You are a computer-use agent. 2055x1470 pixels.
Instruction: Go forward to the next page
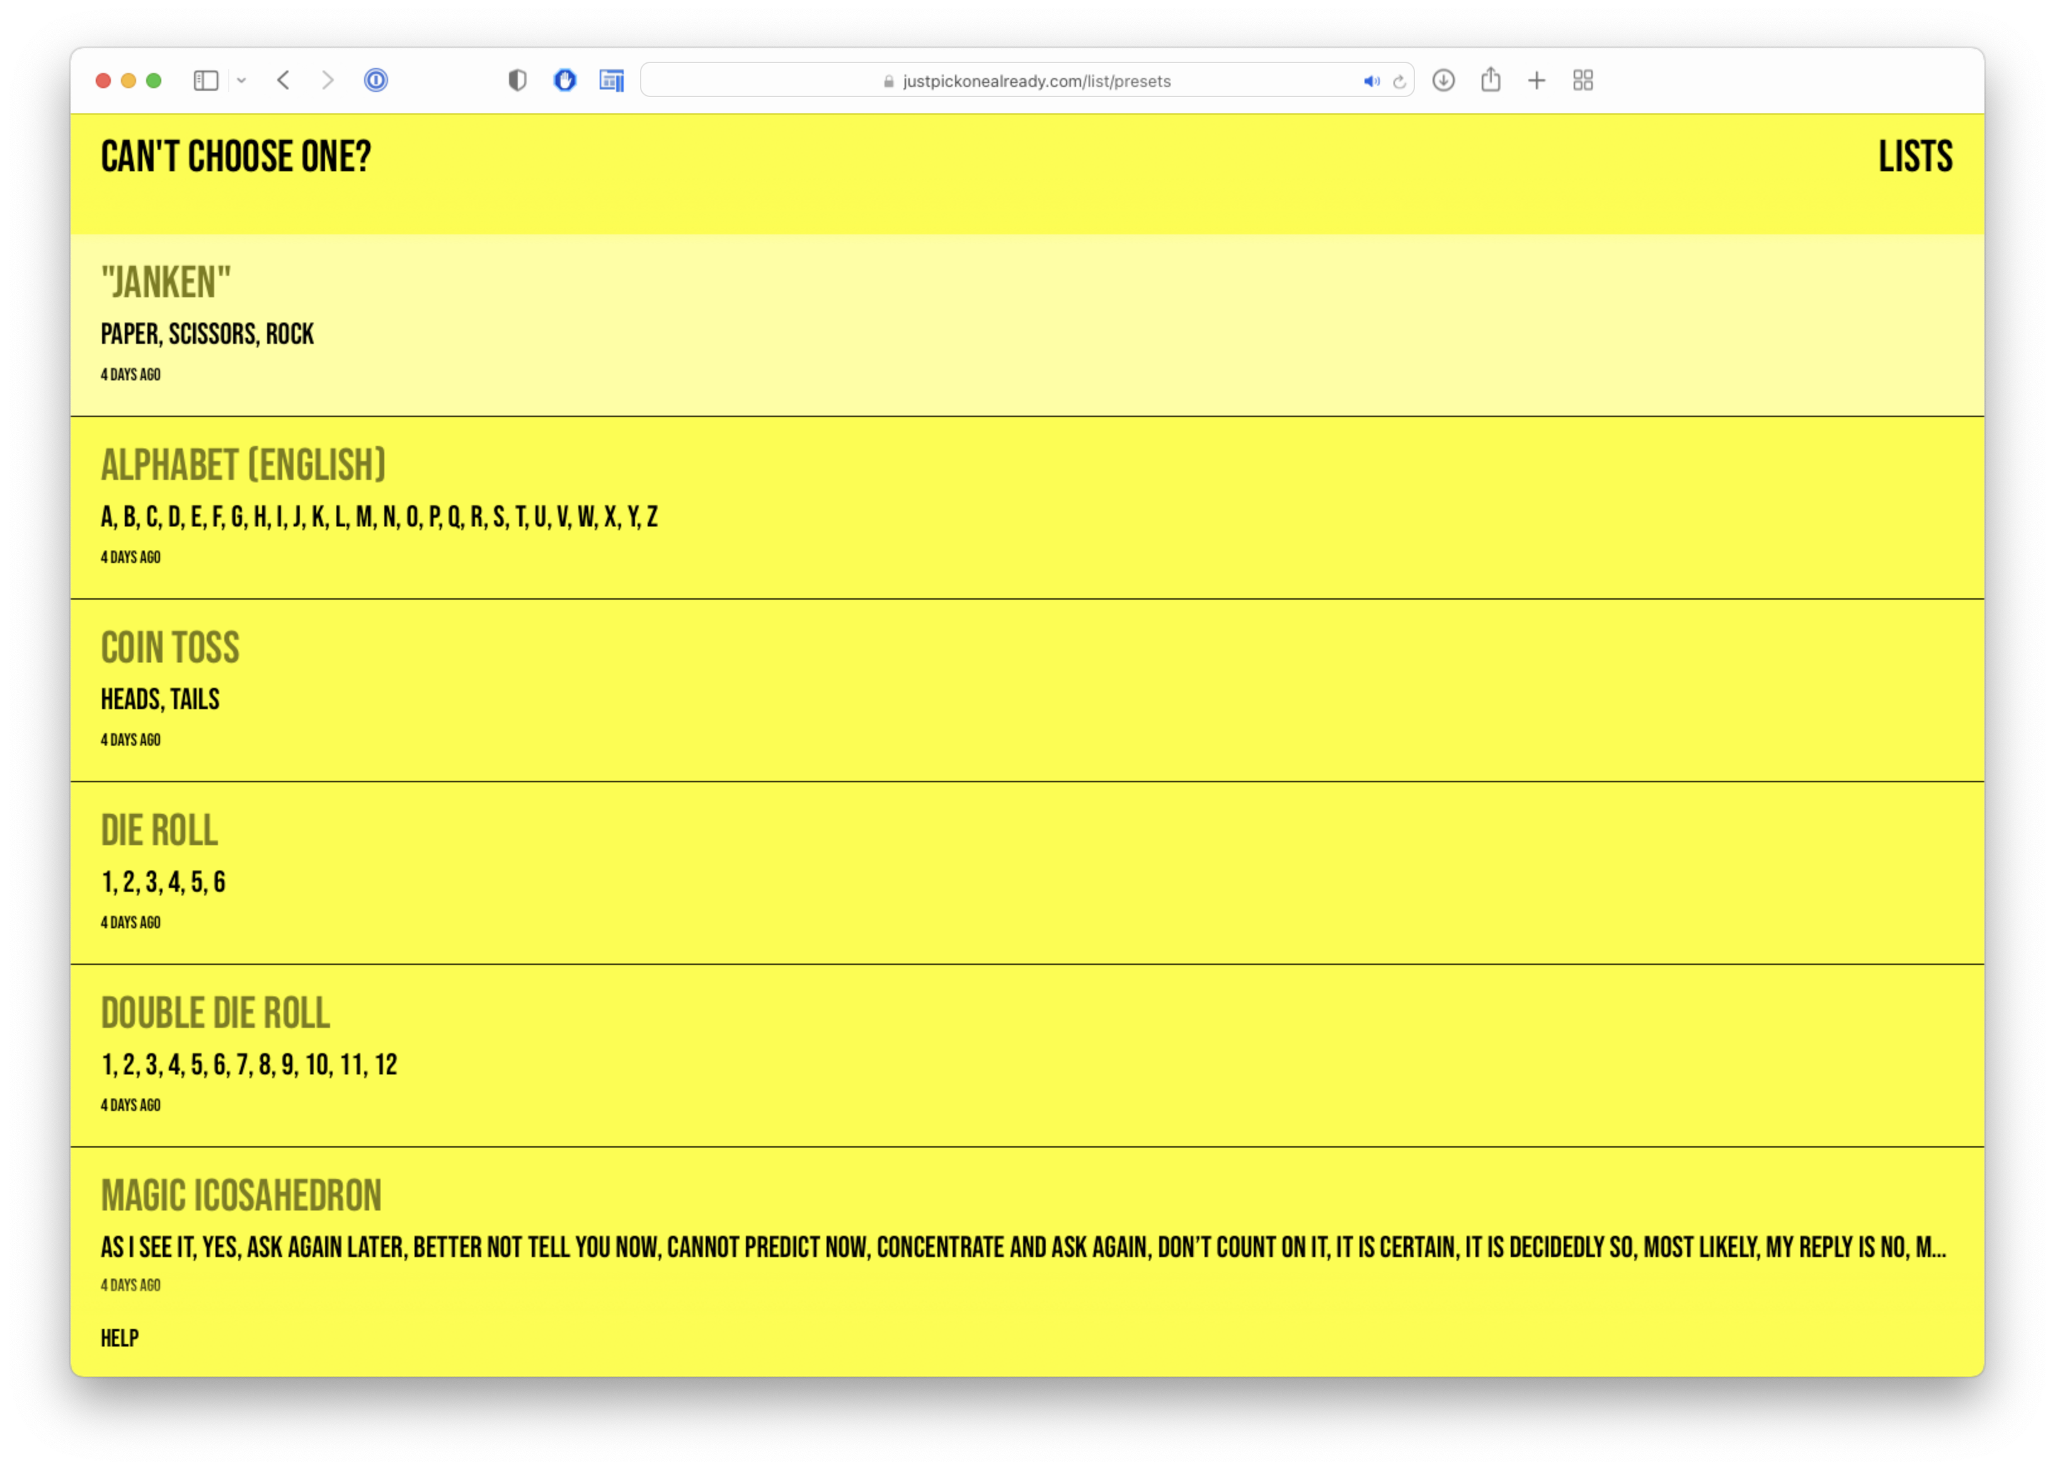[x=328, y=81]
